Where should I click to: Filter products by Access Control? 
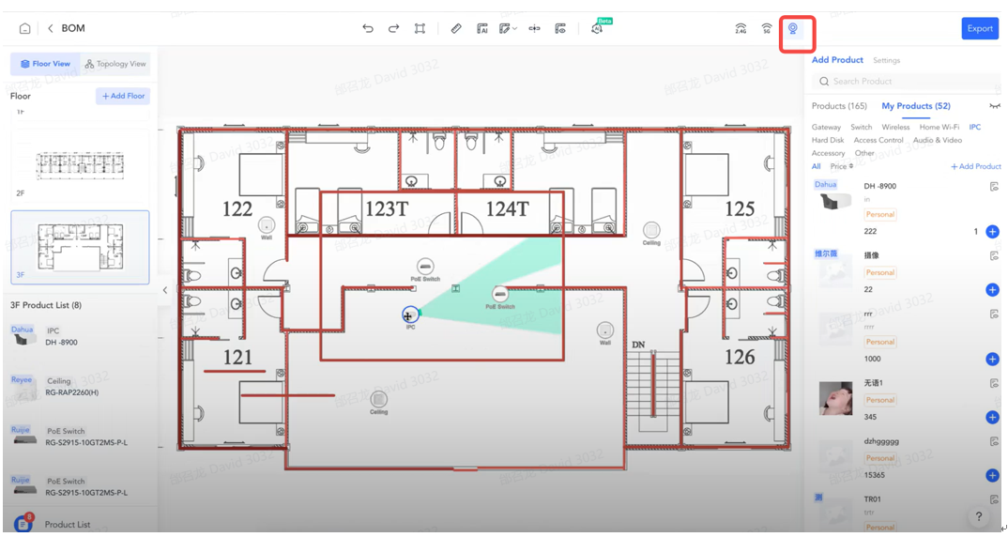click(878, 140)
